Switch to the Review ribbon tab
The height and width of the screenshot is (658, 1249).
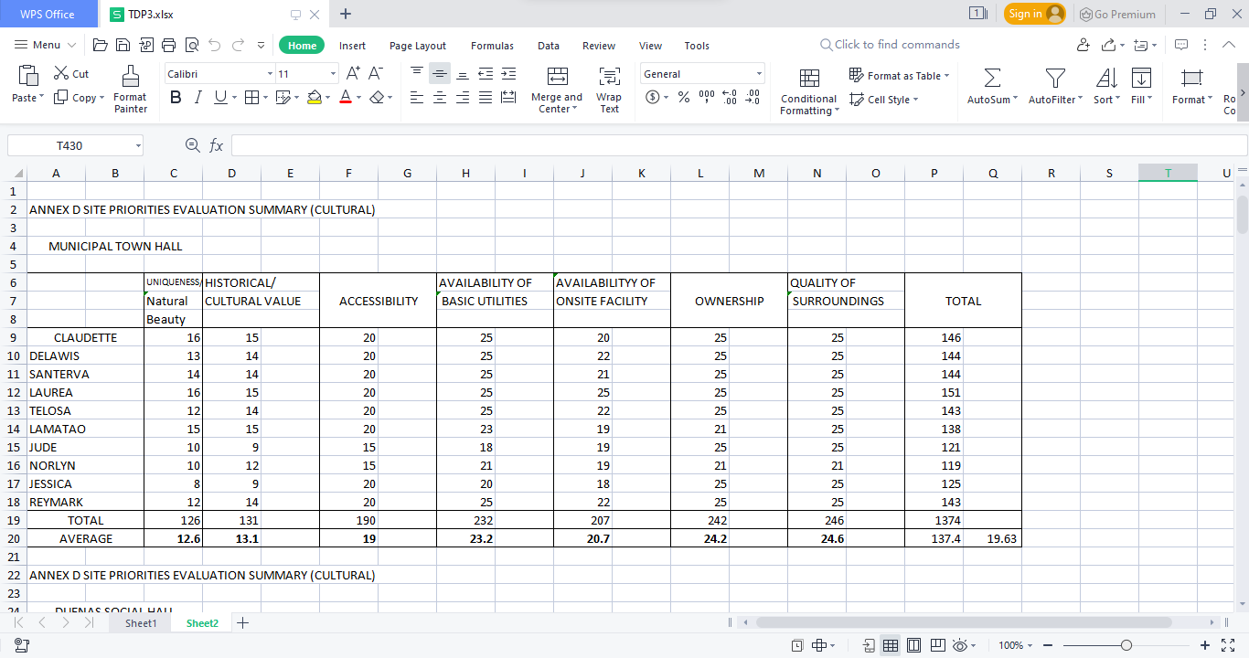coord(599,46)
